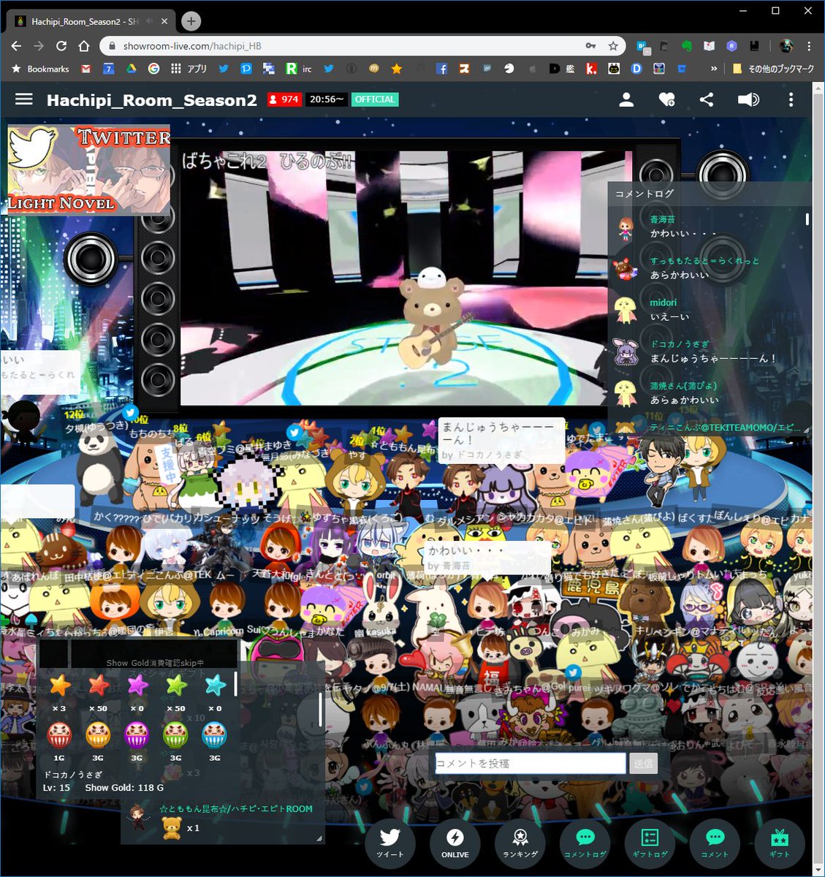Open the Facebook bookmark
The image size is (825, 877).
click(441, 69)
